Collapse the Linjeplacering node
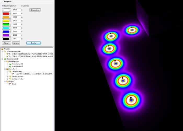This screenshot has width=183, height=131. (8, 72)
